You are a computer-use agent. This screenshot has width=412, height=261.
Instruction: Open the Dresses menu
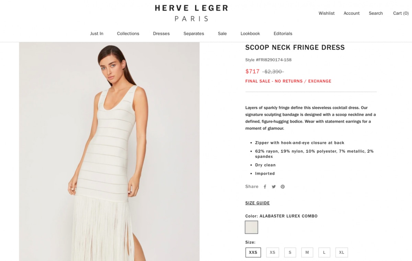pos(161,34)
